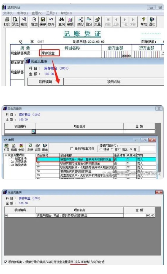Open the 项目编码 lookup magnifier button
Image resolution: width=167 pixels, height=274 pixels.
34,131
